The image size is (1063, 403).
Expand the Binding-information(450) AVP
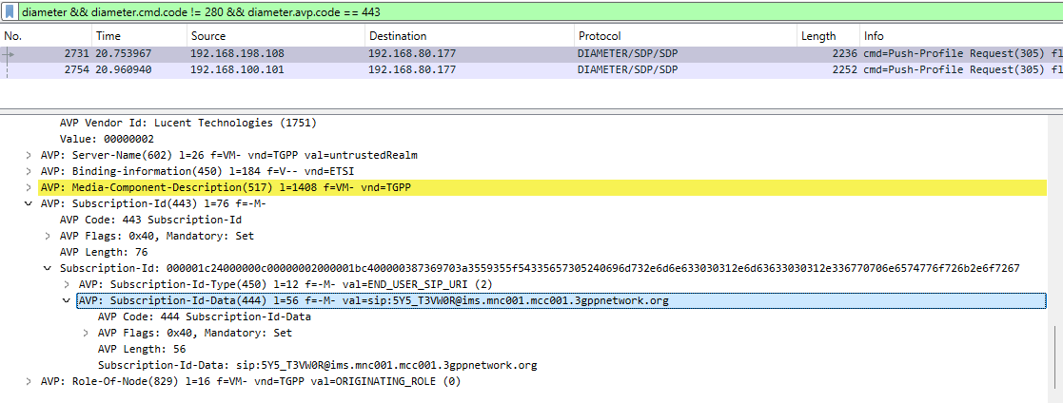pos(29,171)
